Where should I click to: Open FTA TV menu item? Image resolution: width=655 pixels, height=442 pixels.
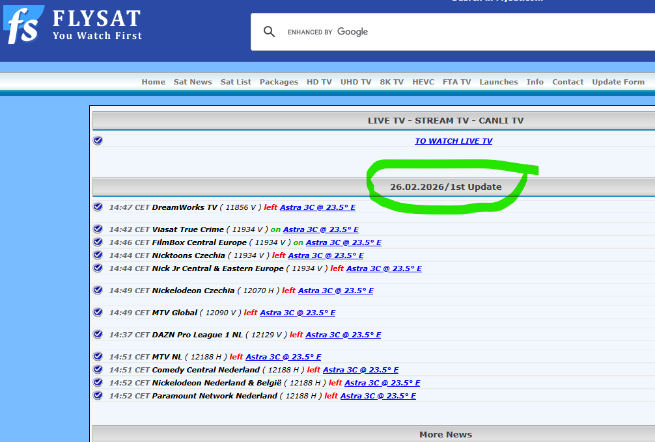click(456, 82)
